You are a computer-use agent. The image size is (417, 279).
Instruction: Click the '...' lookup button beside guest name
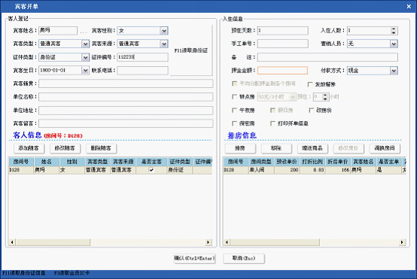coord(84,32)
